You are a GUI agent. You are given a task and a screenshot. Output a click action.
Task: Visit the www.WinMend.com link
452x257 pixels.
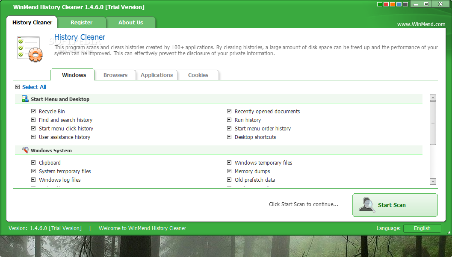[x=421, y=24]
